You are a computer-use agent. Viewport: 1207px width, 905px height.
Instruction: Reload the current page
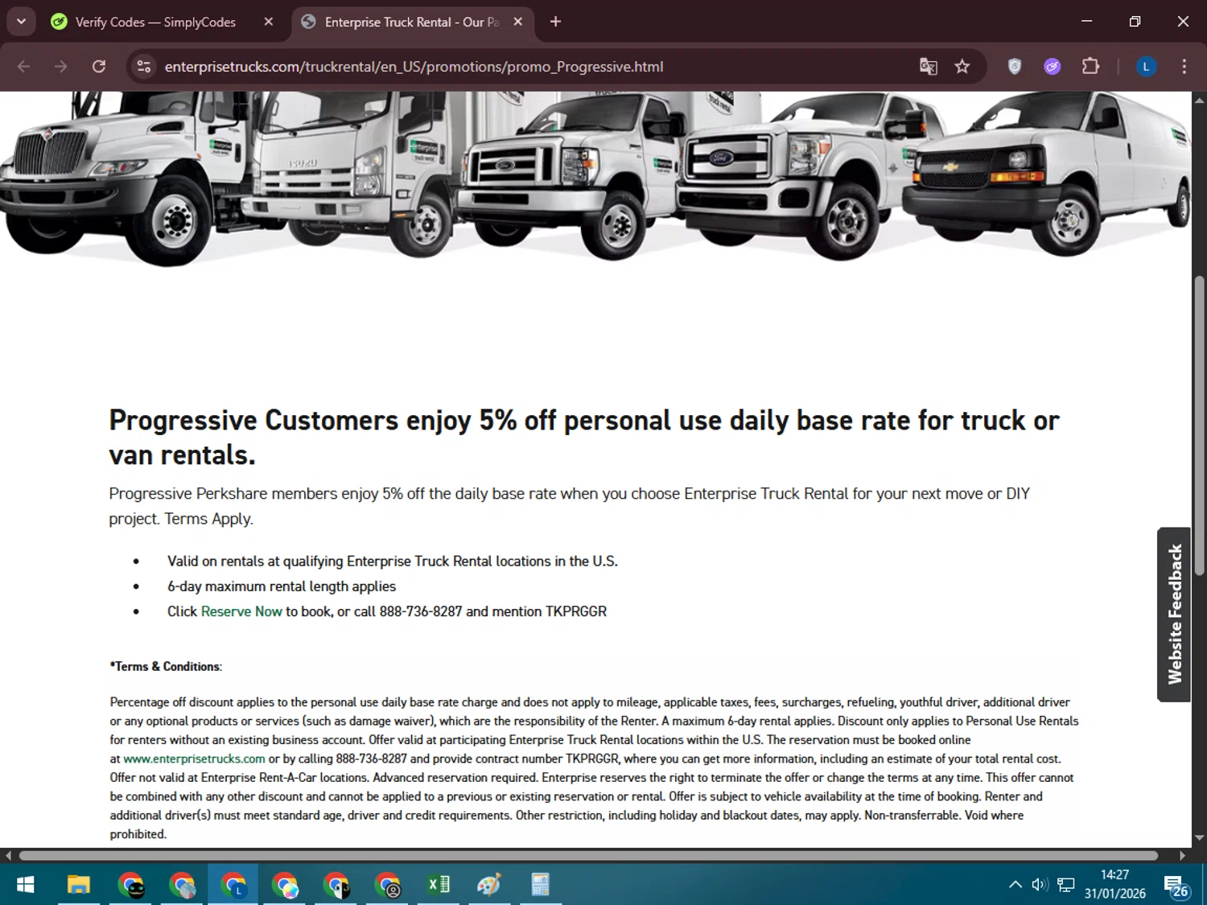pos(99,67)
